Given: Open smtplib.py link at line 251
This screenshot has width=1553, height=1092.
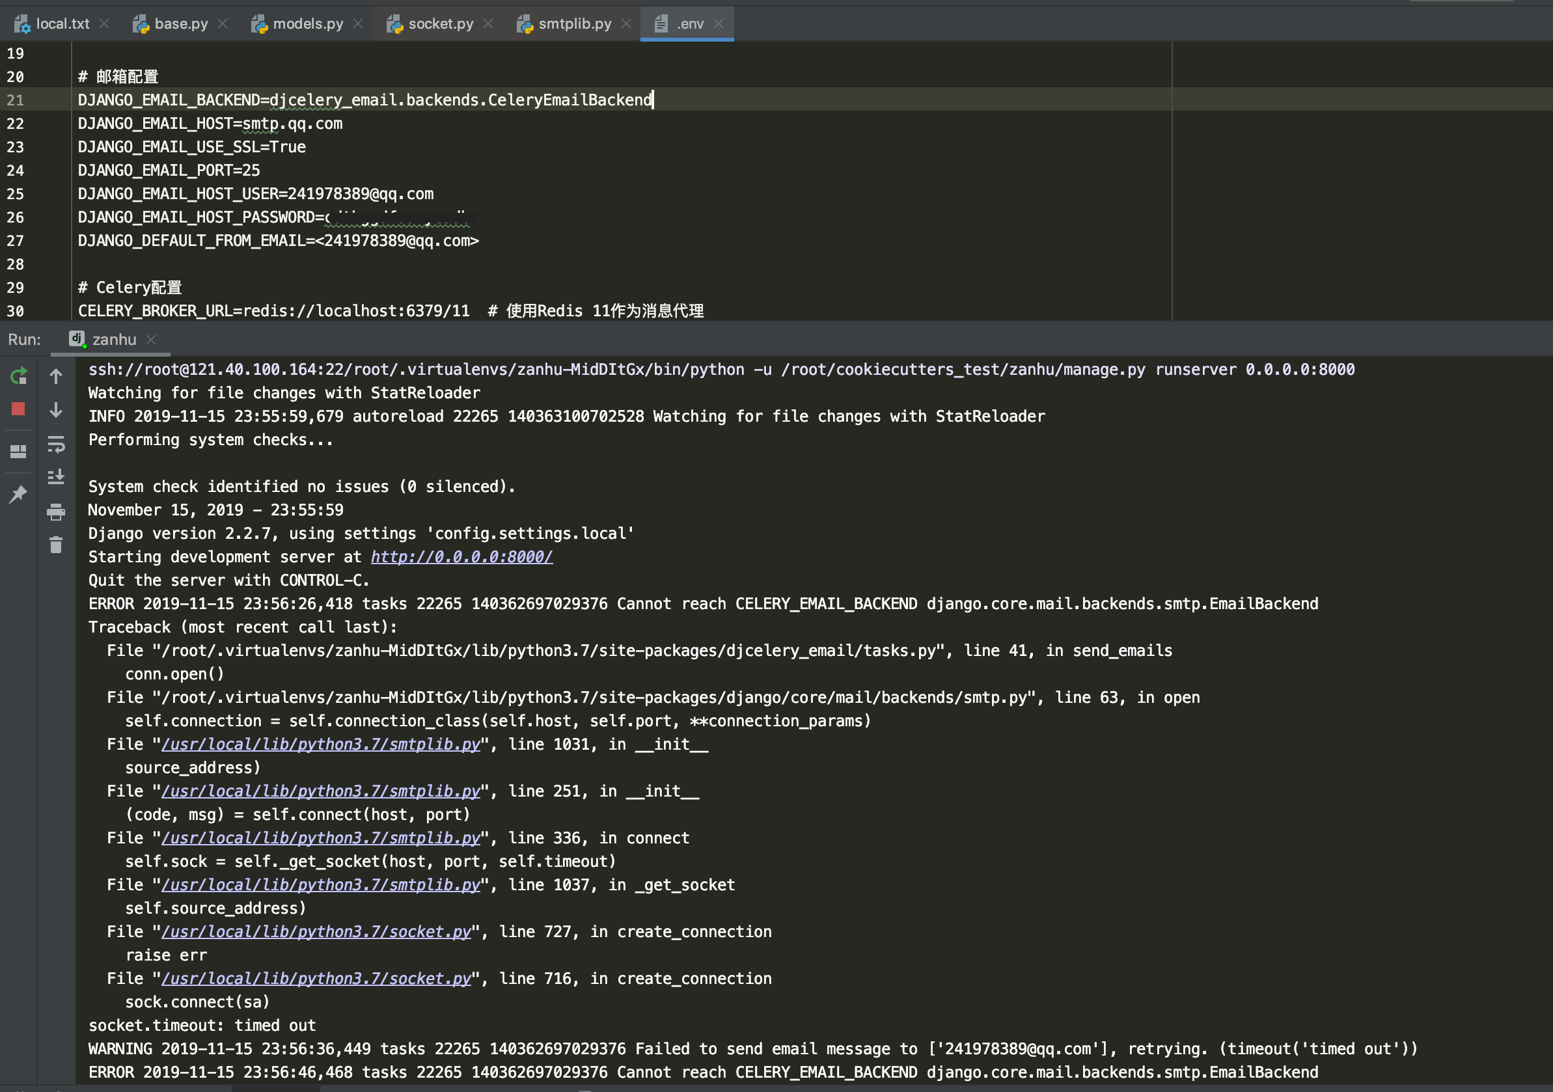Looking at the screenshot, I should click(321, 791).
